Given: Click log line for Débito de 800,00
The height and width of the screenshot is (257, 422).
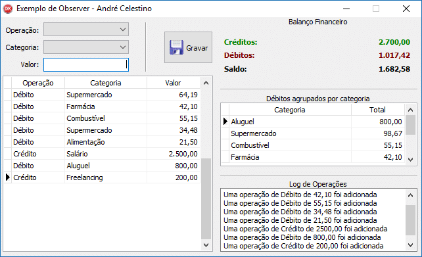Looking at the screenshot, I should (302, 237).
